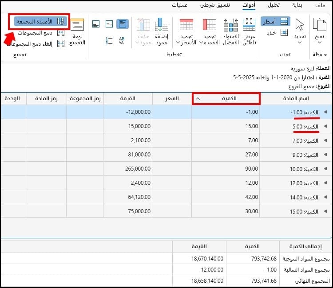Expand group الكمية: 15.00
The image size is (333, 288).
[325, 211]
